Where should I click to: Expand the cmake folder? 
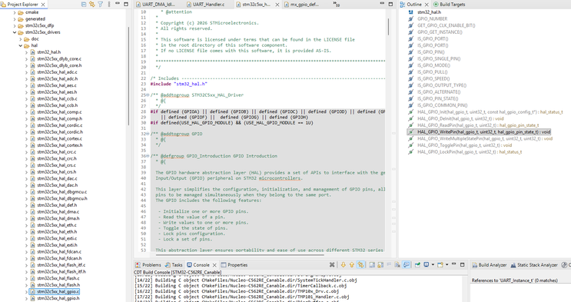pos(15,12)
